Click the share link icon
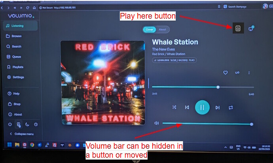Screen dimensions: 273x163 [237, 73]
